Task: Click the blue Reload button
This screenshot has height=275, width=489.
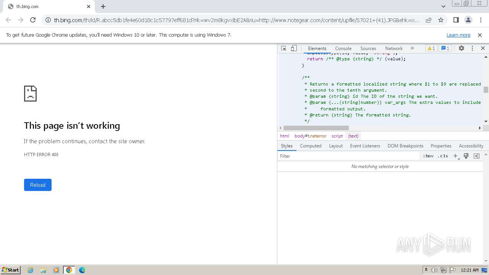Action: 38,185
